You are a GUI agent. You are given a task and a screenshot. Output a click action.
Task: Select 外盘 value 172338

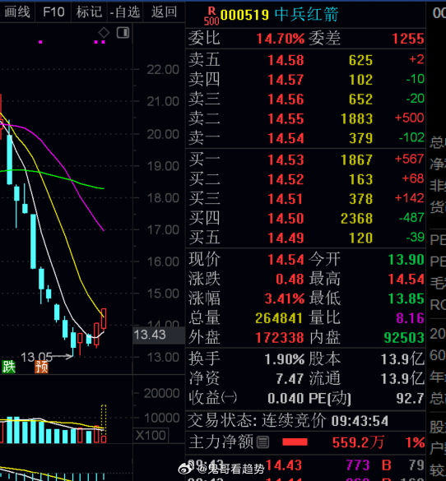click(x=280, y=338)
